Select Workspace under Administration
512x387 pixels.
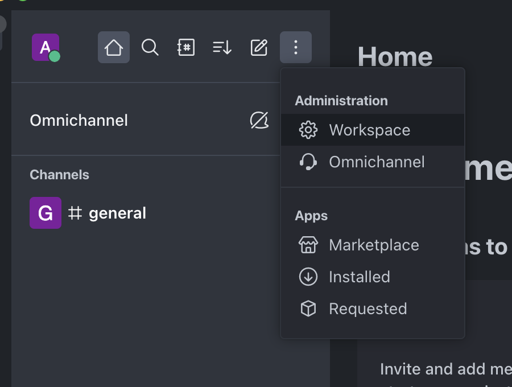(373, 130)
